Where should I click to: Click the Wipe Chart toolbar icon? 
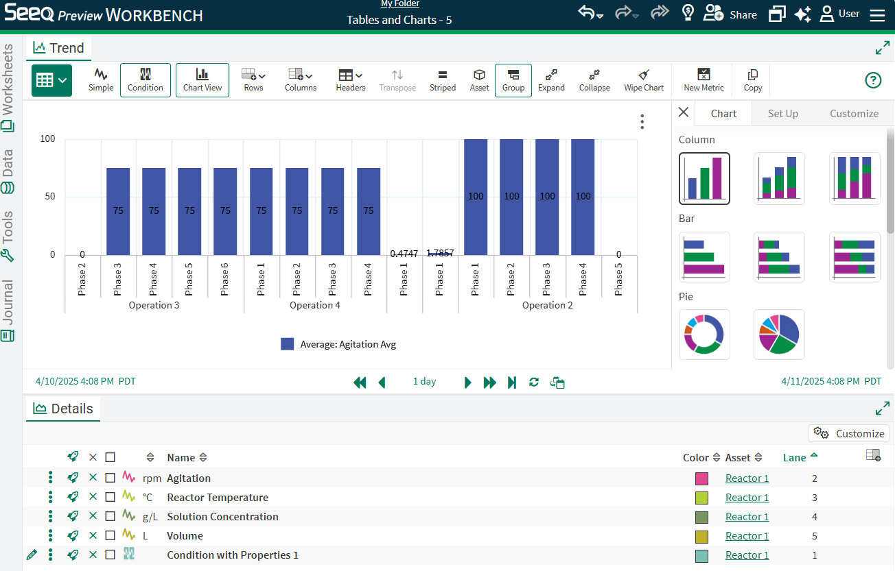[x=644, y=80]
